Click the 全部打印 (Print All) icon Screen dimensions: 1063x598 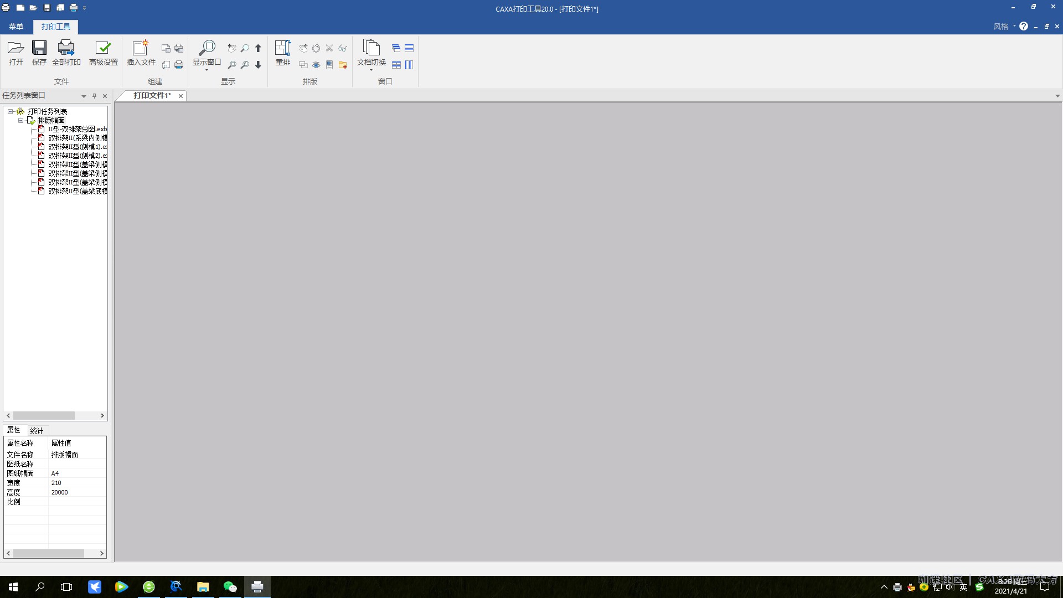66,49
